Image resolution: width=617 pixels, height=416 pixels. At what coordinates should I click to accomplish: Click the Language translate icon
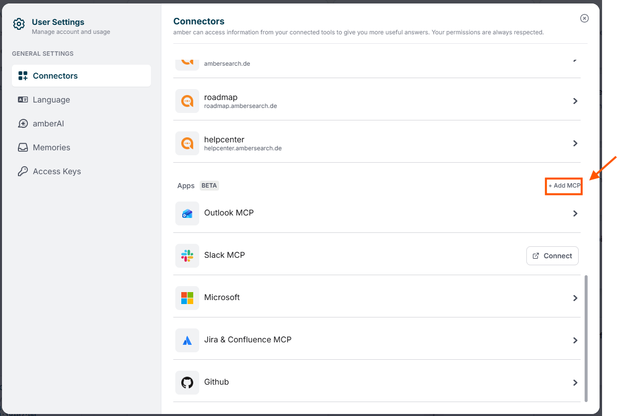pyautogui.click(x=23, y=100)
